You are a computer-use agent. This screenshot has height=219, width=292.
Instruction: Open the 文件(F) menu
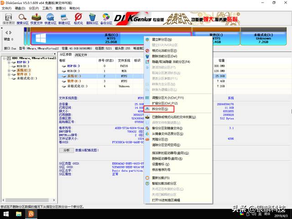(6, 8)
